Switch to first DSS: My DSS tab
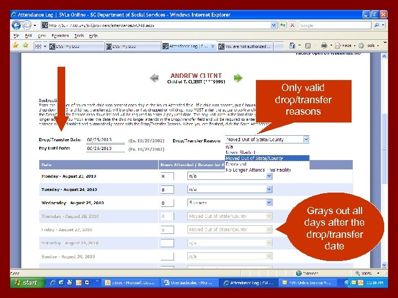 (76, 46)
